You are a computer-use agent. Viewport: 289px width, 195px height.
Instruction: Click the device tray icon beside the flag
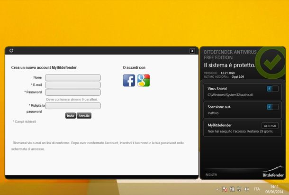click(232, 189)
